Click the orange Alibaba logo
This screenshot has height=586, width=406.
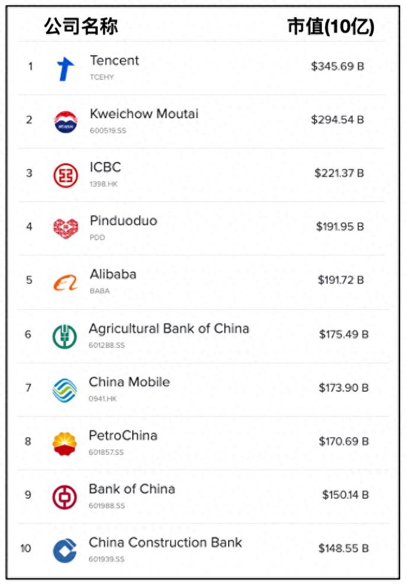(x=65, y=282)
